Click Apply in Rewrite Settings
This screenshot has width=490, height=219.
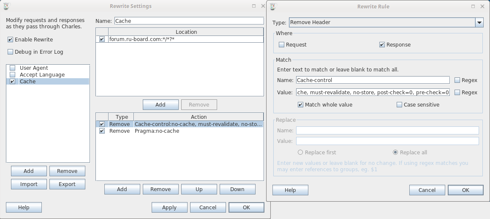pos(170,208)
